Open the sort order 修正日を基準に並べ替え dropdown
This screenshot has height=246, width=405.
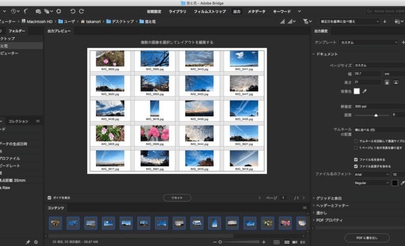350,22
